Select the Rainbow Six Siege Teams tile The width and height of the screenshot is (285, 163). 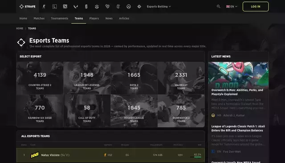click(40, 111)
